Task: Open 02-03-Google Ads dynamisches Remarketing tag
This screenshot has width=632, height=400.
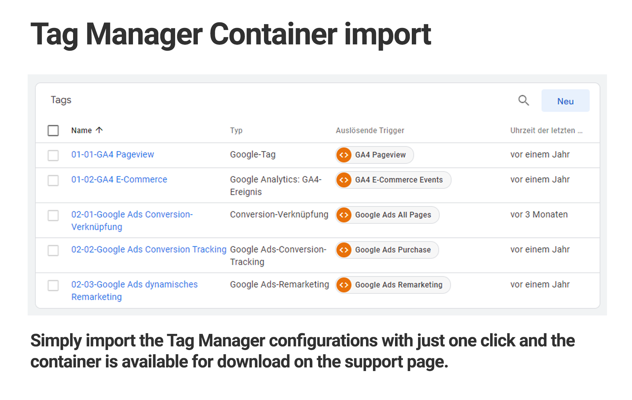Action: tap(134, 290)
